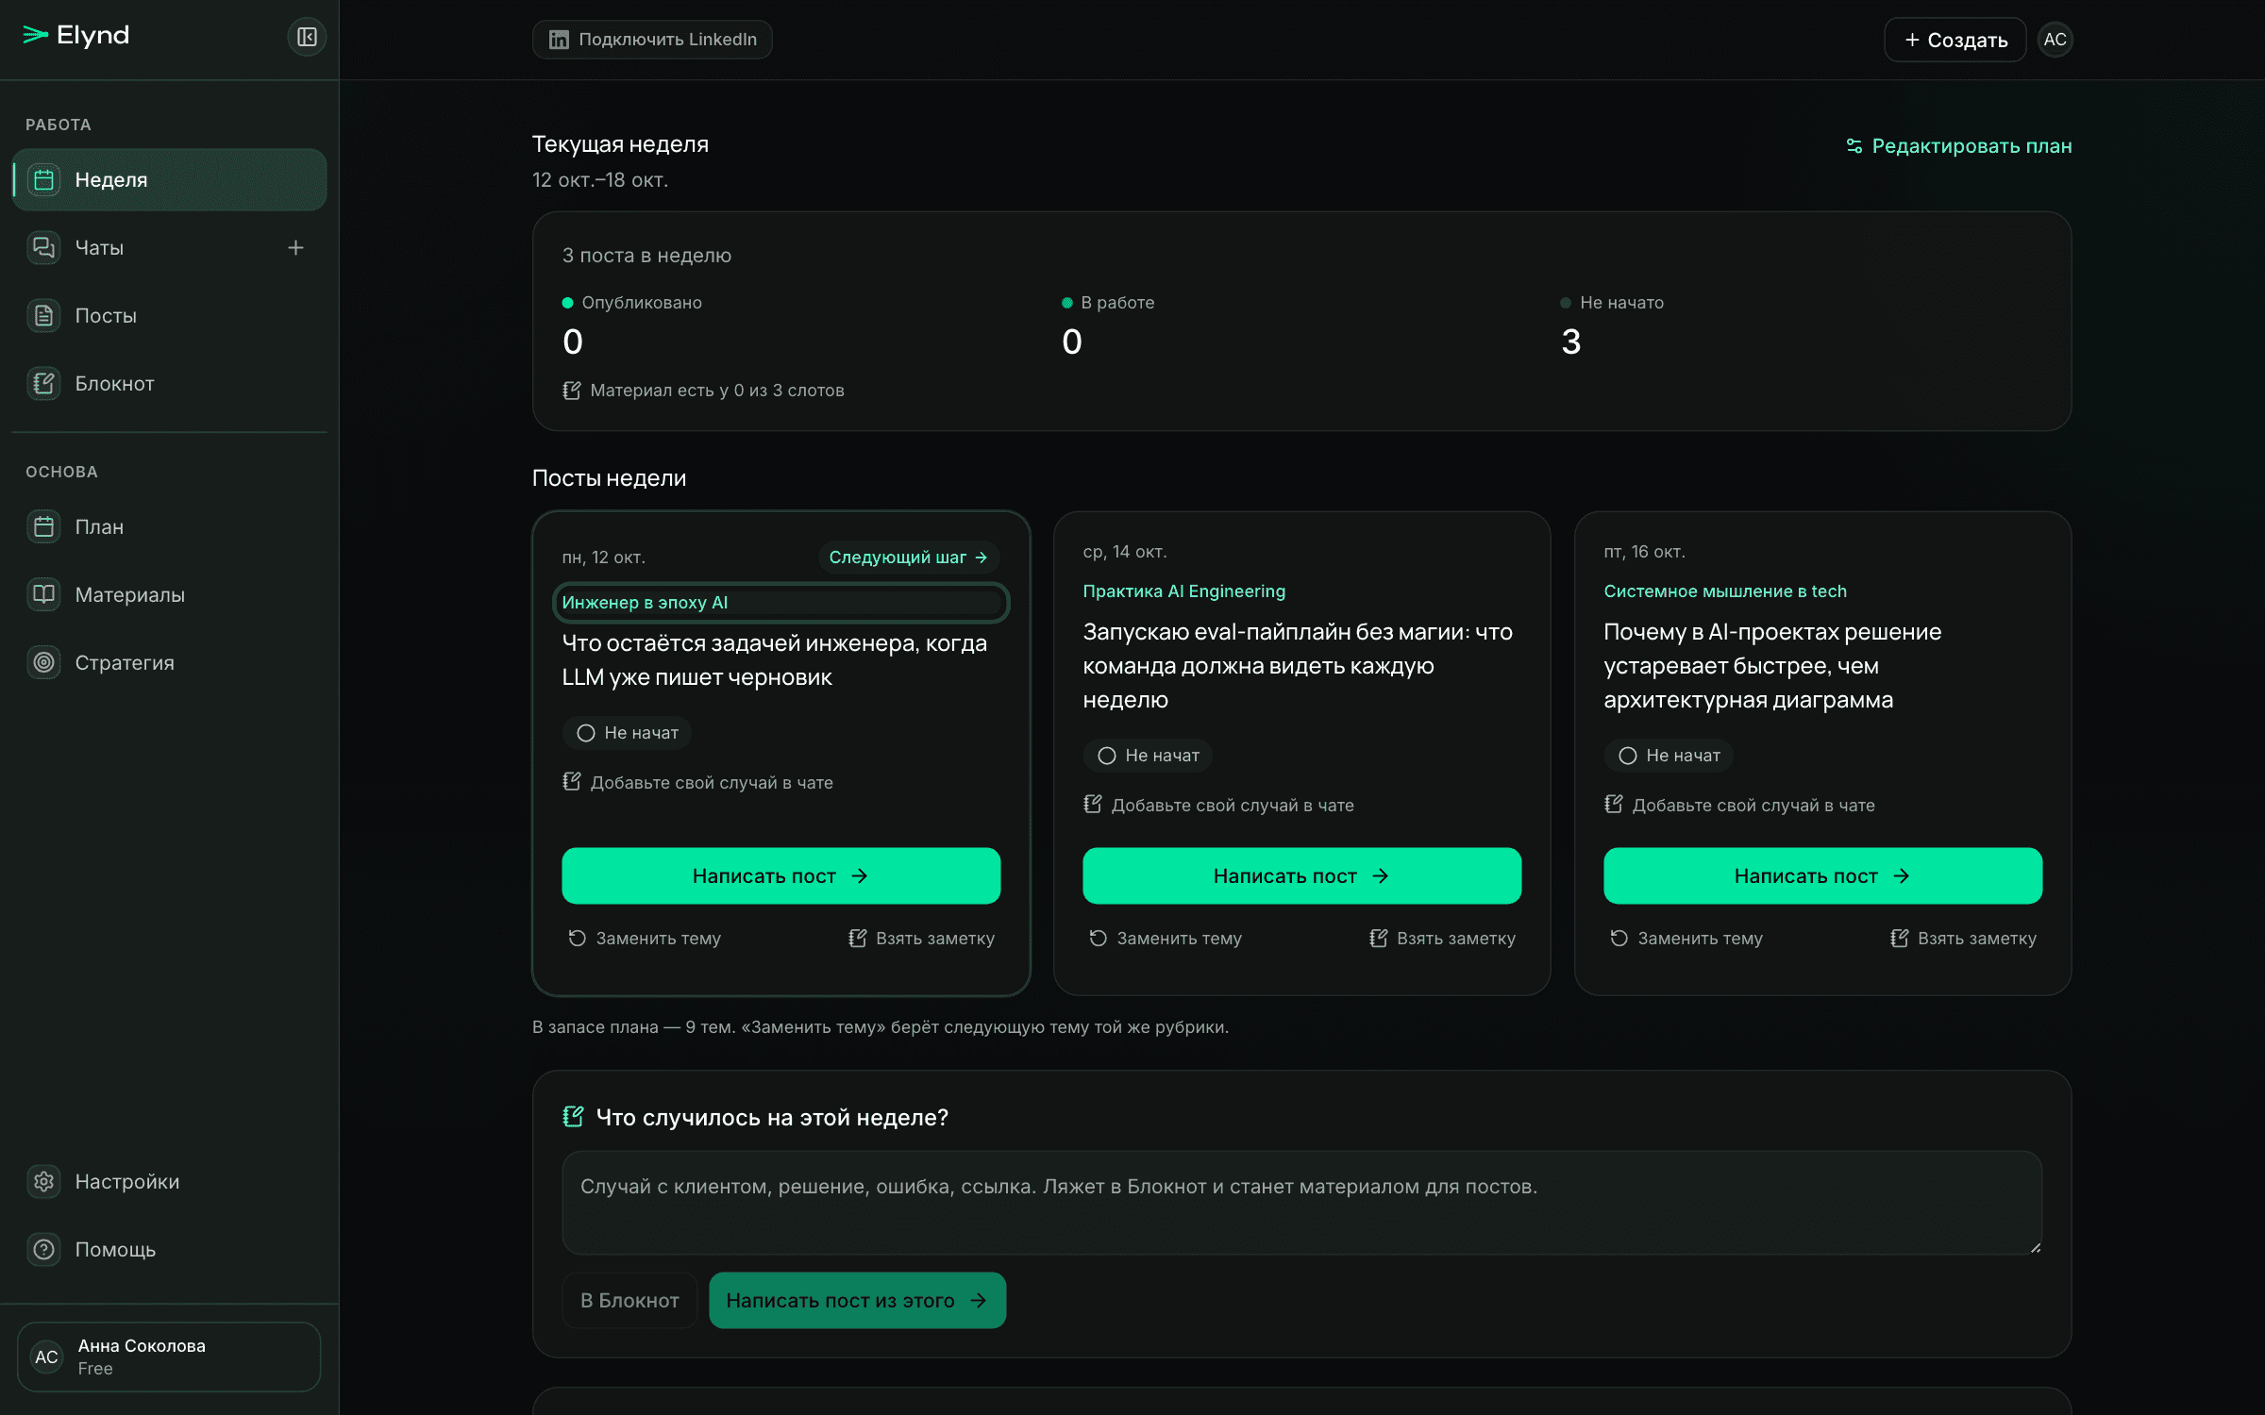2265x1415 pixels.
Task: Click the Практика AI Engineering rubric
Action: (1183, 591)
